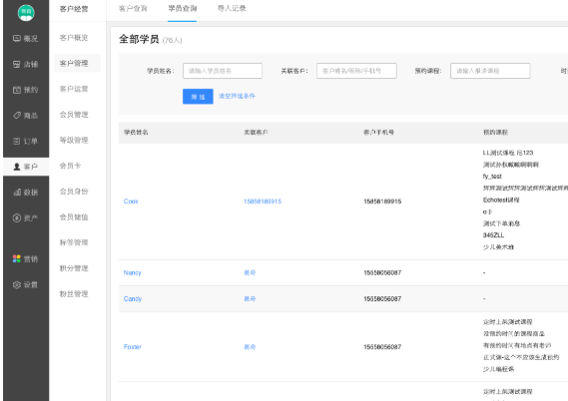Open student Foster's profile link
This screenshot has width=568, height=401.
pyautogui.click(x=133, y=347)
